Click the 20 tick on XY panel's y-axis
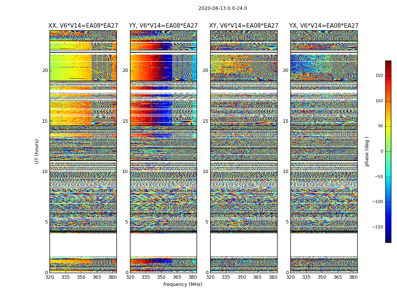397x303 pixels. pyautogui.click(x=205, y=70)
